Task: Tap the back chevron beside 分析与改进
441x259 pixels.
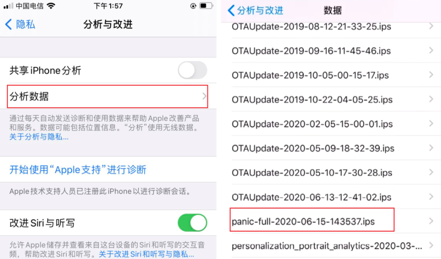Action: click(x=231, y=11)
